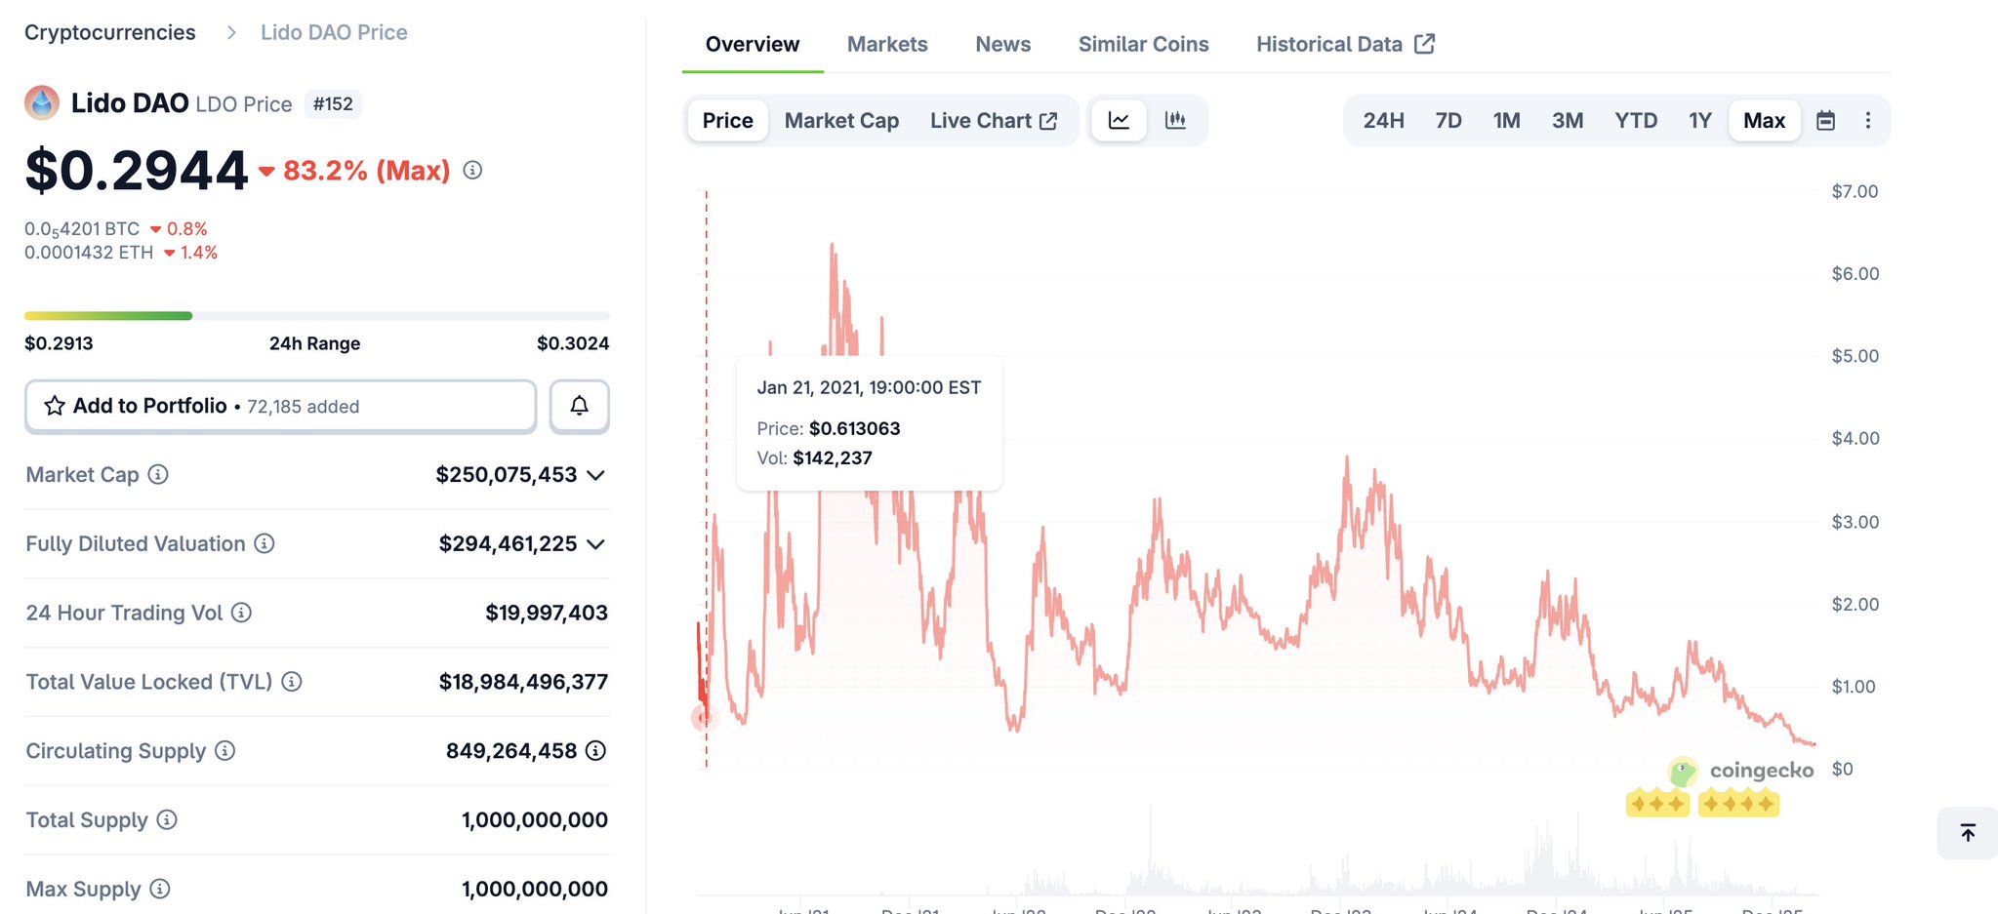
Task: Click the 1,000,000,000 Total Supply value
Action: click(x=535, y=820)
